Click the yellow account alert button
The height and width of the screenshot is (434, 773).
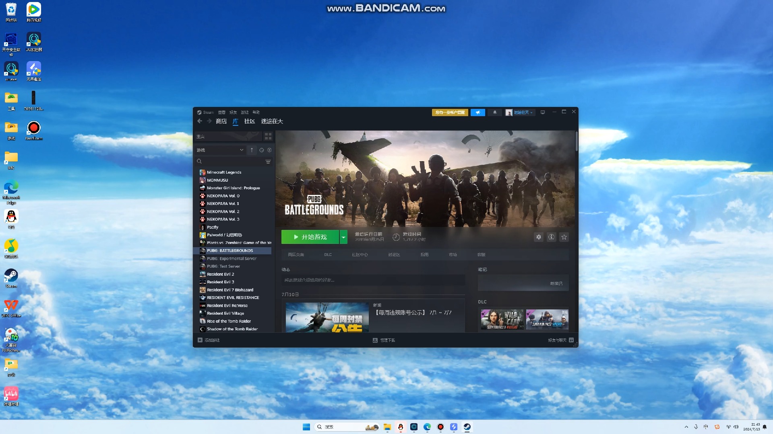coord(450,113)
